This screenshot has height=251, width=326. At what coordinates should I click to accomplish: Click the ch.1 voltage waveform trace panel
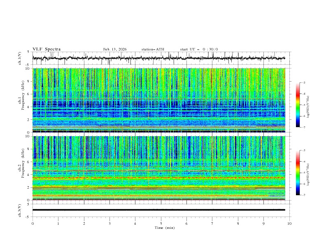(x=161, y=58)
